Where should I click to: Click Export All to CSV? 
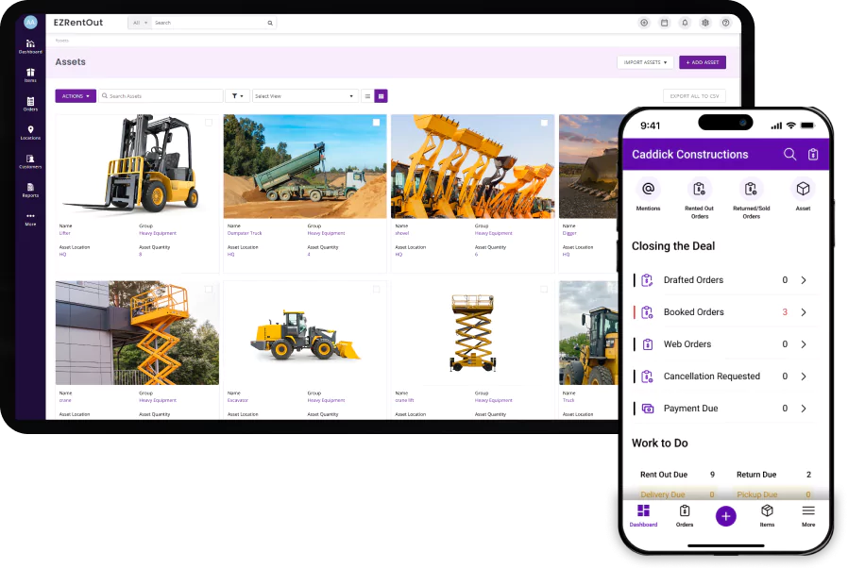[694, 96]
